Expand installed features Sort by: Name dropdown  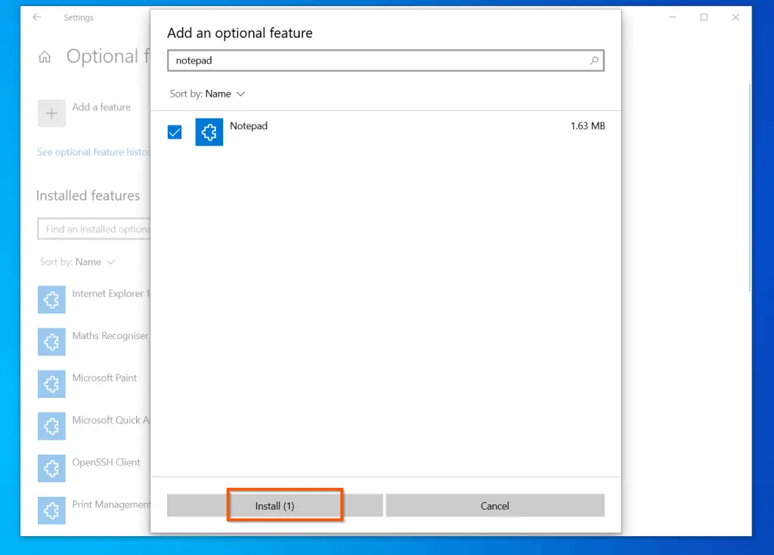(x=78, y=262)
